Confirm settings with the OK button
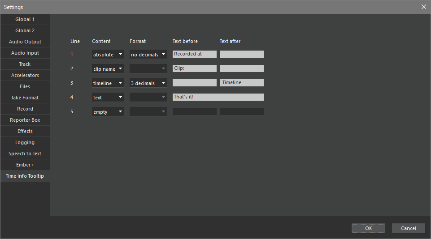The image size is (431, 239). [x=368, y=228]
